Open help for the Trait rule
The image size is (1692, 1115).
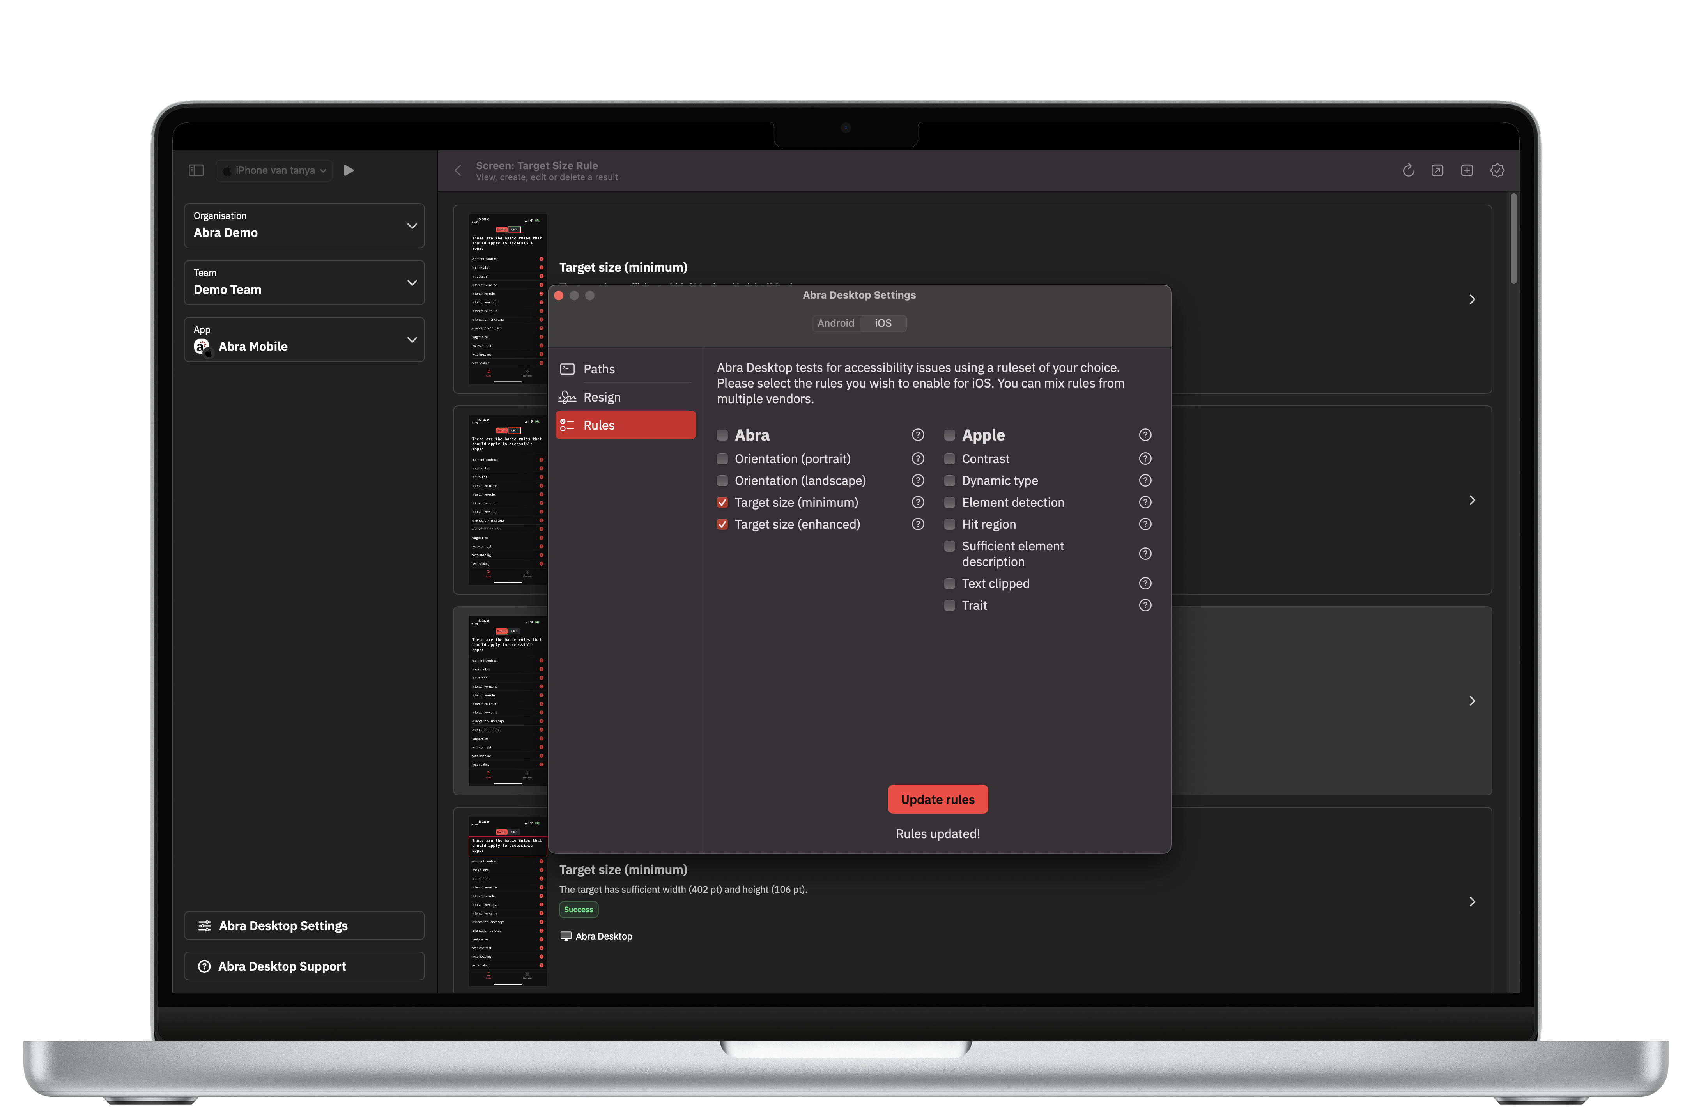coord(1145,605)
